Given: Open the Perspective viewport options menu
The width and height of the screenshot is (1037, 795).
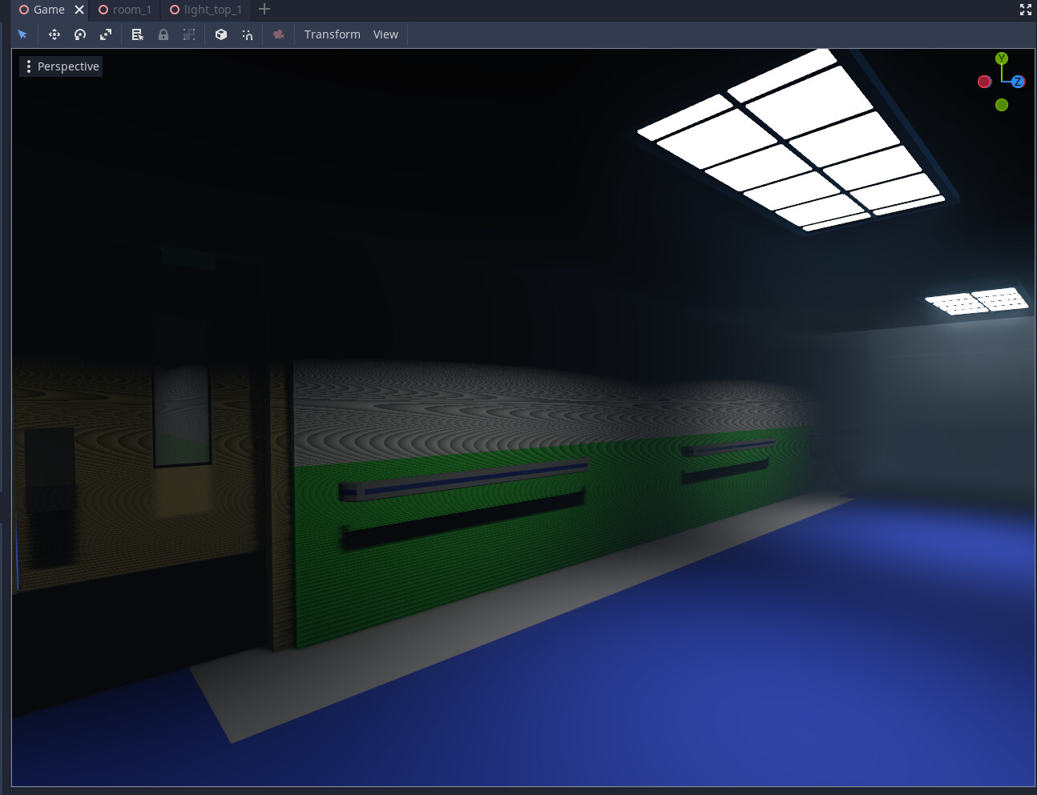Looking at the screenshot, I should 61,66.
